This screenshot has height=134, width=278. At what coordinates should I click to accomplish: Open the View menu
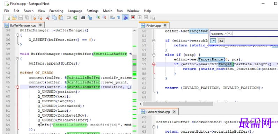(x=41, y=11)
